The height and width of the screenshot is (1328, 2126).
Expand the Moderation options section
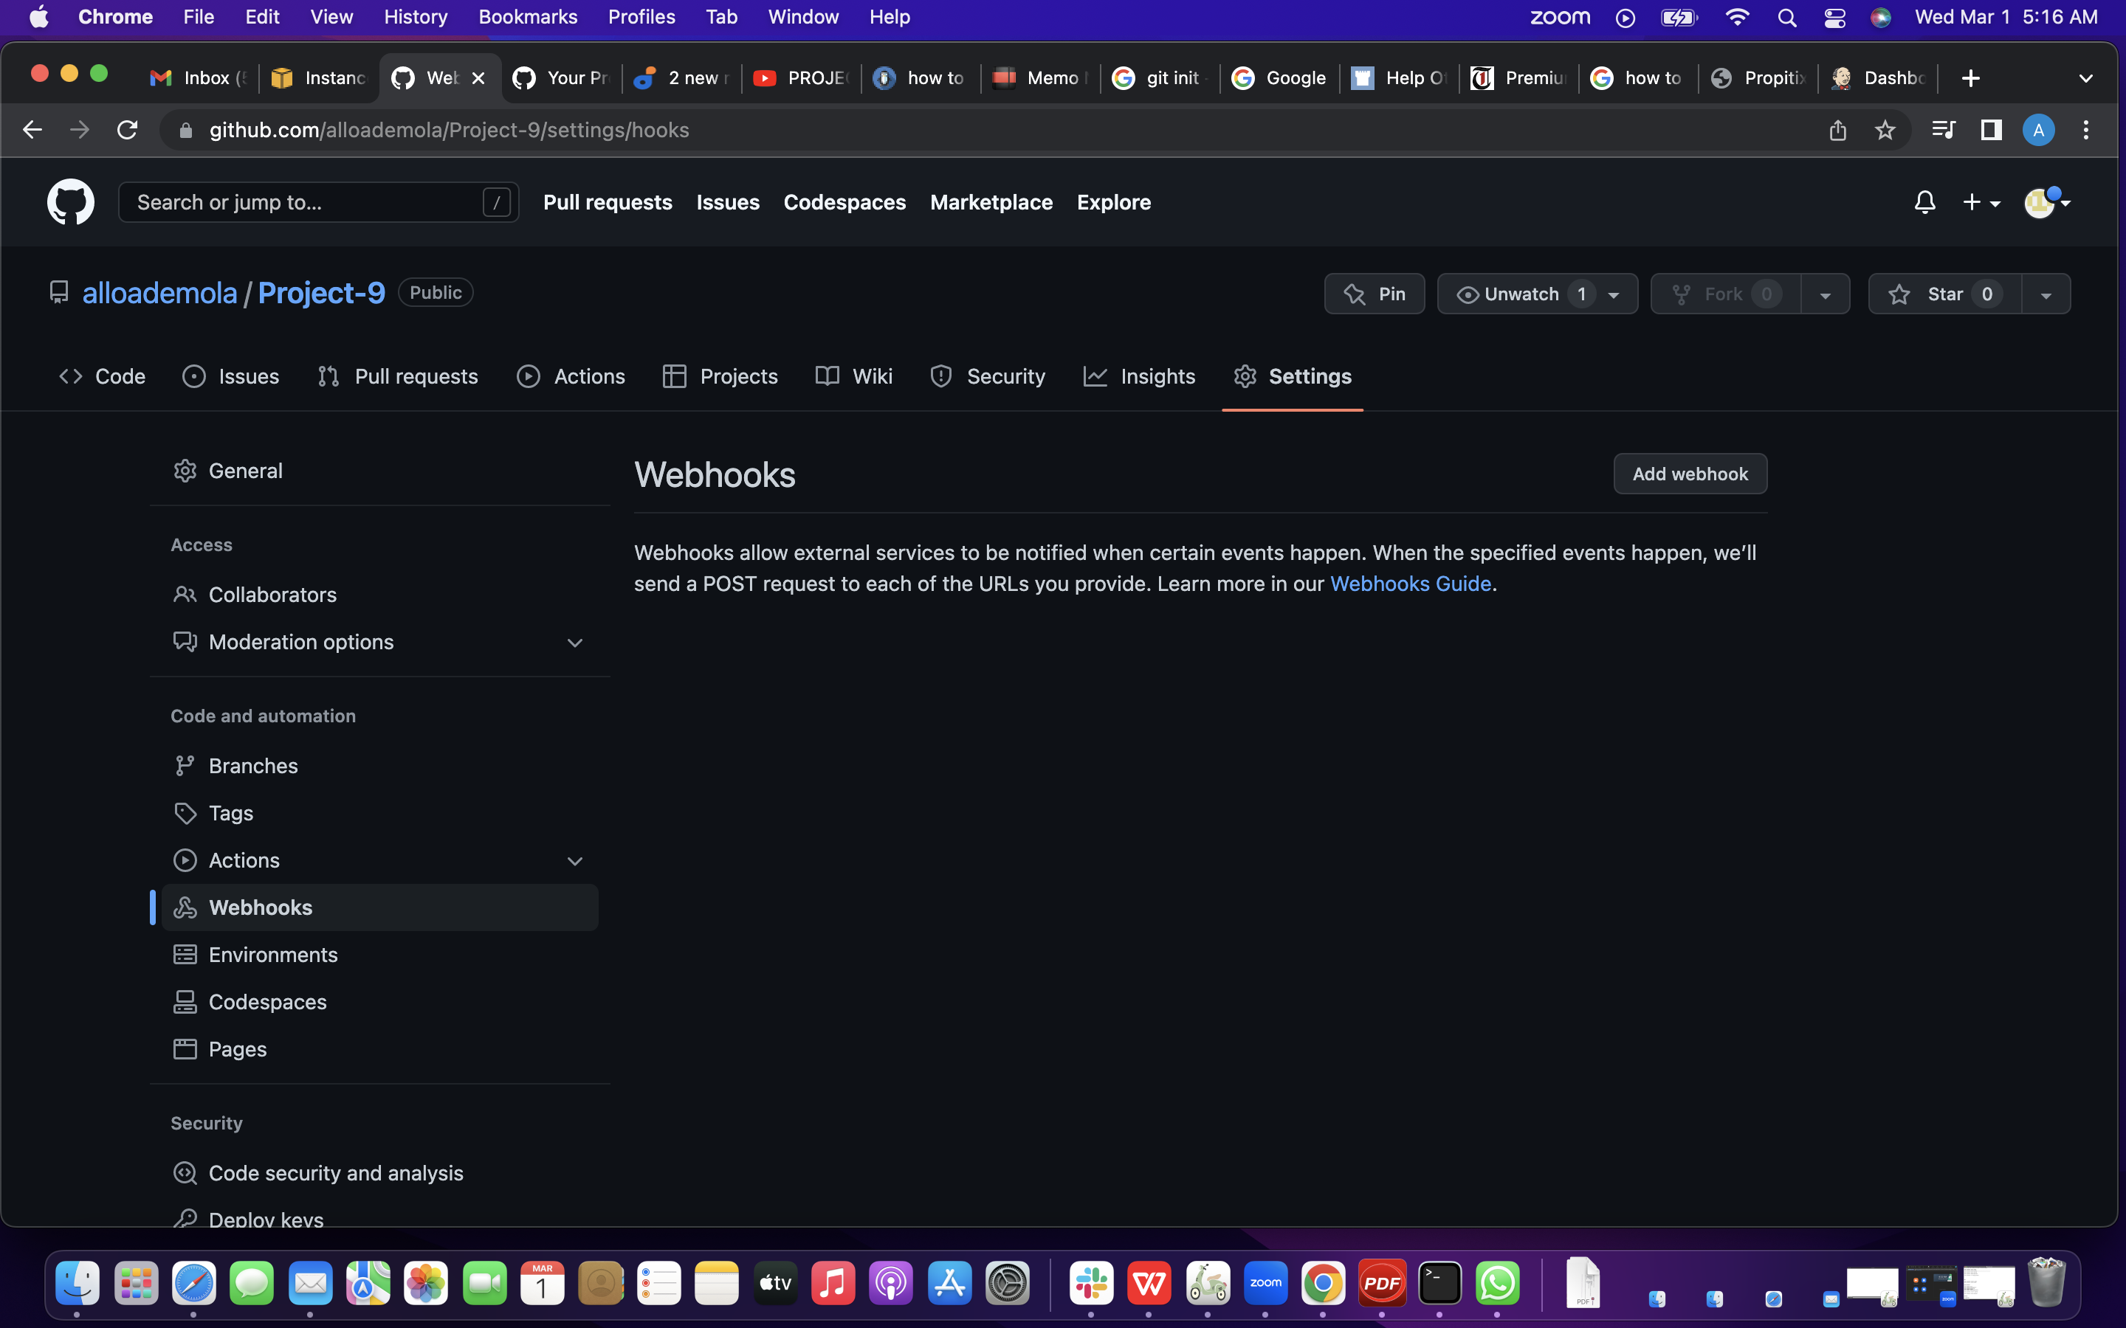point(574,642)
